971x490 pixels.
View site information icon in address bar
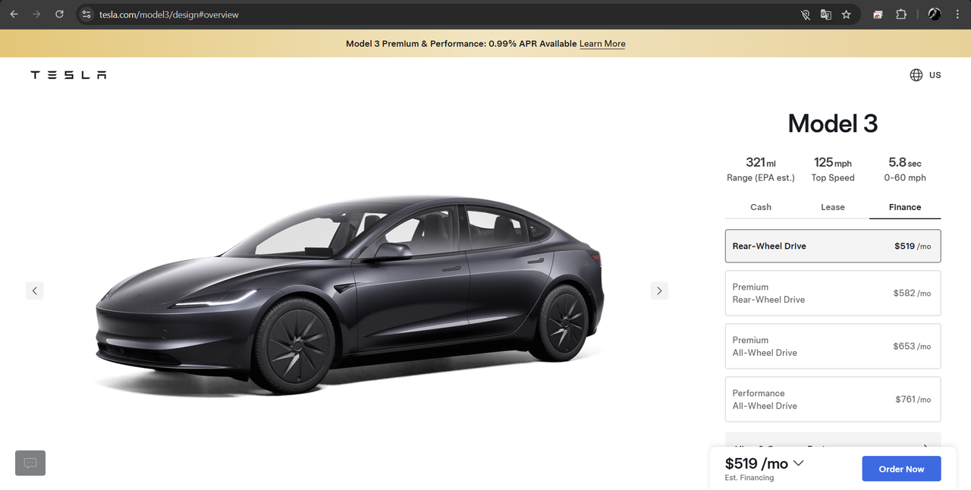point(86,14)
